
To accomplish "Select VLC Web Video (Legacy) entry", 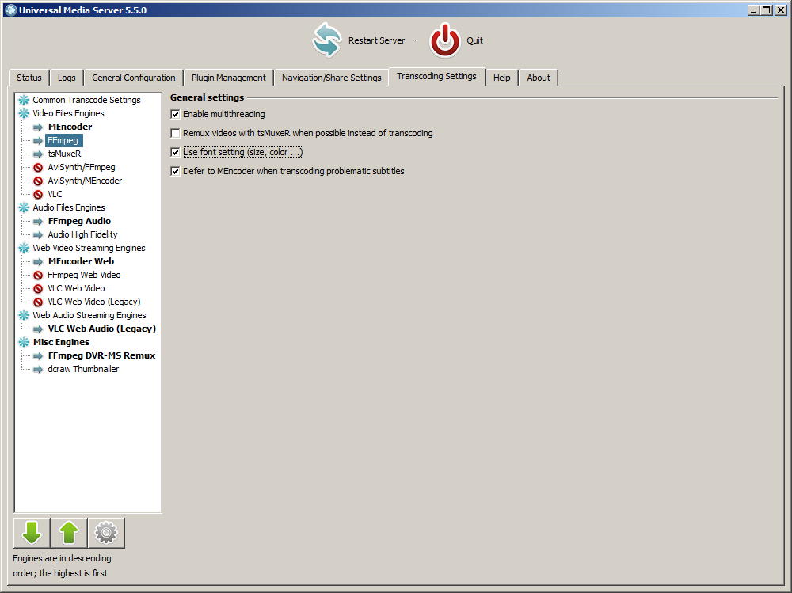I will click(94, 302).
